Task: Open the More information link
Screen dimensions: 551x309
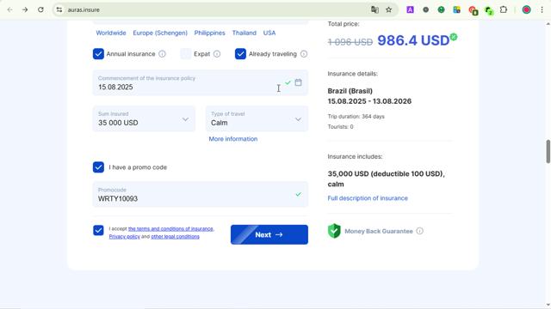Action: pyautogui.click(x=233, y=139)
